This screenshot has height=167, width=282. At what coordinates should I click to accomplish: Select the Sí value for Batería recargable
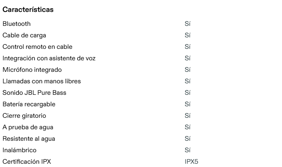188,104
